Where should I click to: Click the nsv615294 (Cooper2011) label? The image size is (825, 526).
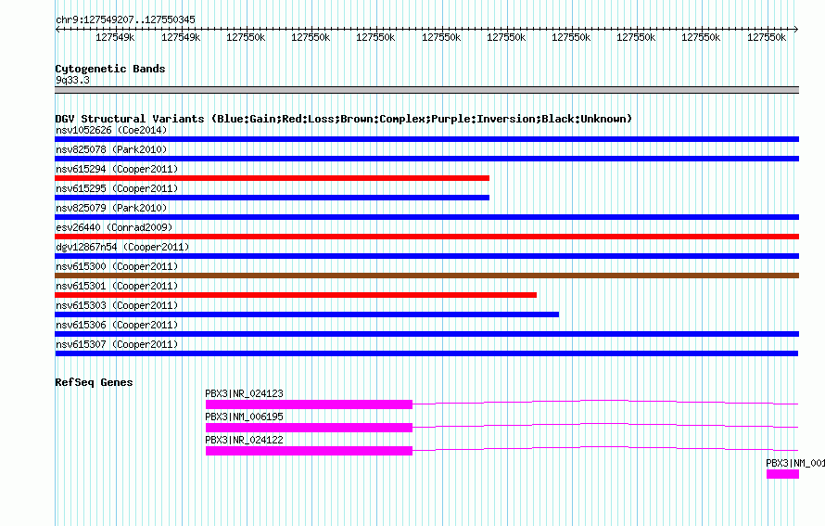pyautogui.click(x=117, y=169)
